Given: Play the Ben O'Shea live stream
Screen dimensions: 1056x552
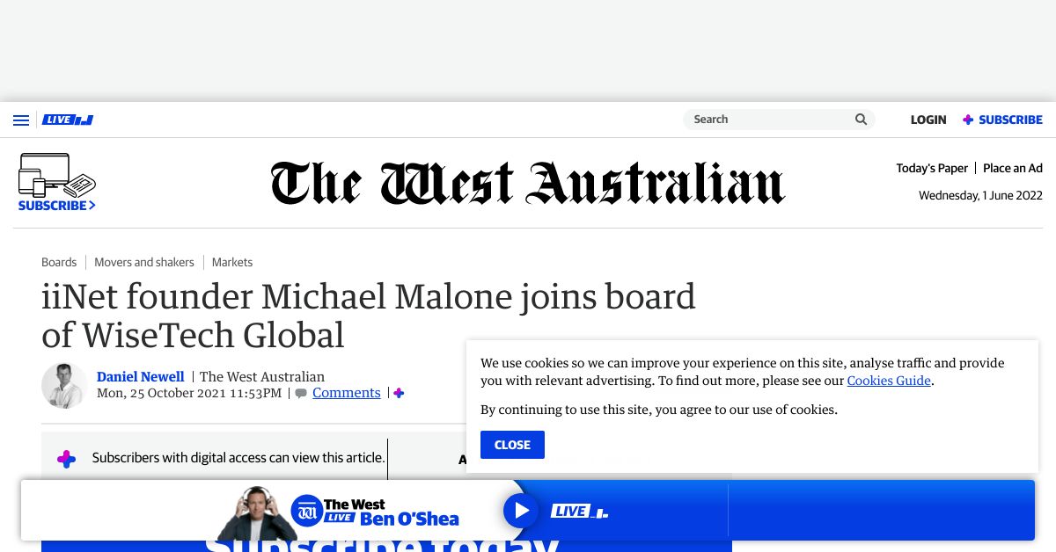Looking at the screenshot, I should tap(521, 510).
